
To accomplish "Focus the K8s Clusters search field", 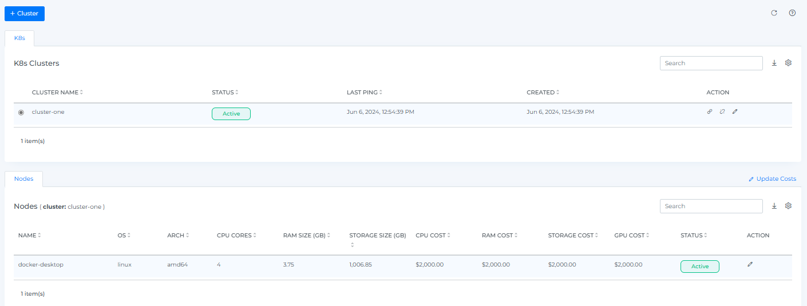I will point(711,63).
